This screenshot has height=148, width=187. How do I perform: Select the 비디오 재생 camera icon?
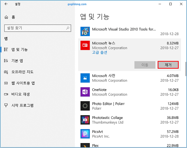(x=6, y=94)
